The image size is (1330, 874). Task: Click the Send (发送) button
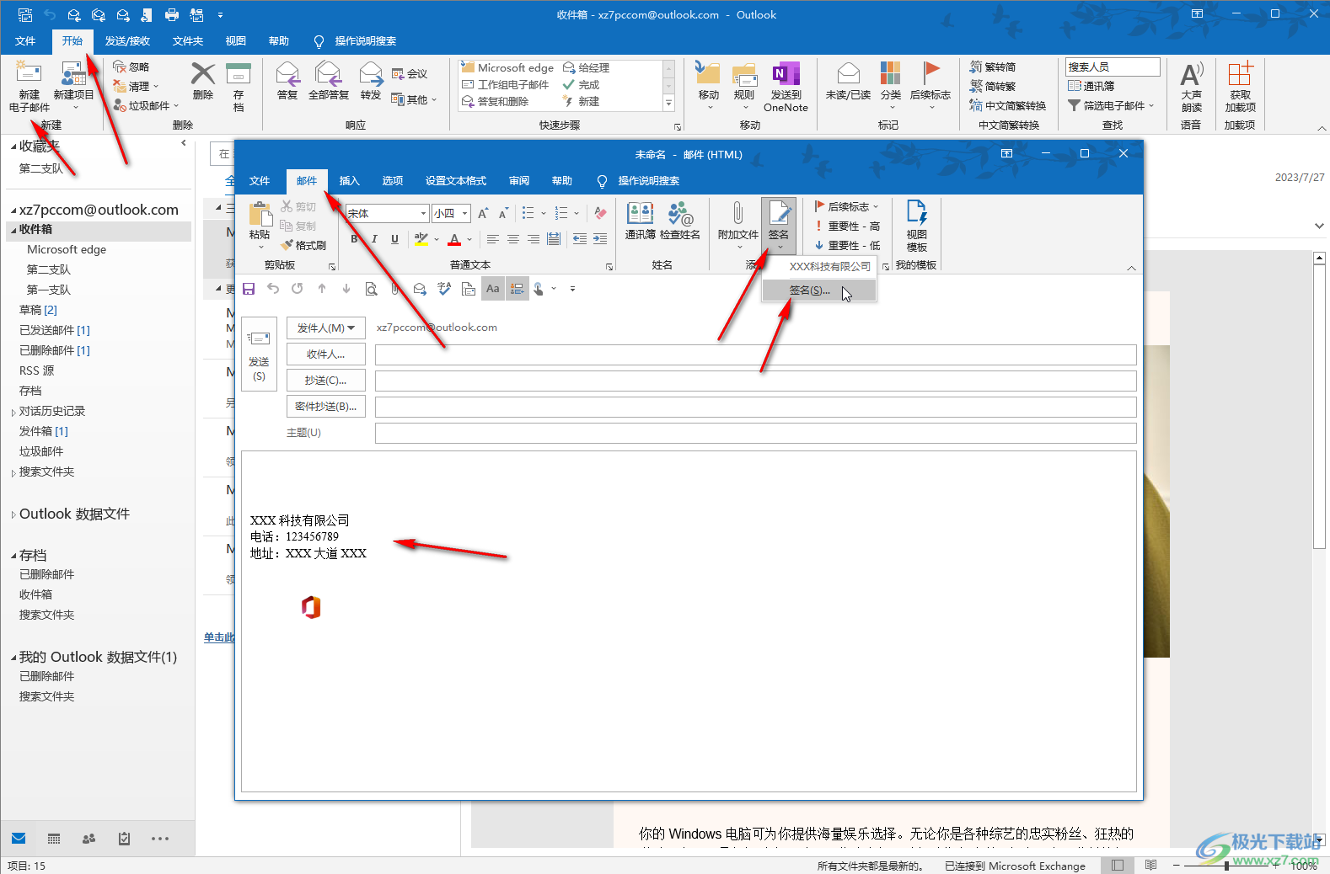(x=259, y=354)
